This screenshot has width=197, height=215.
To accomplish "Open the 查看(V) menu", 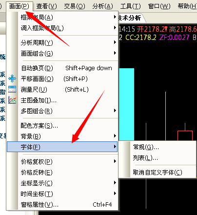I will tap(46, 6).
